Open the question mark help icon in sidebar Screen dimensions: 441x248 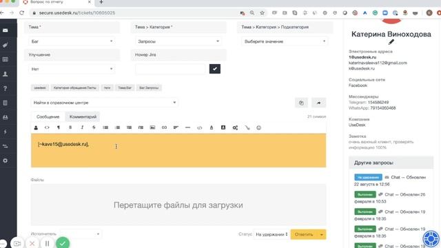coord(6,88)
